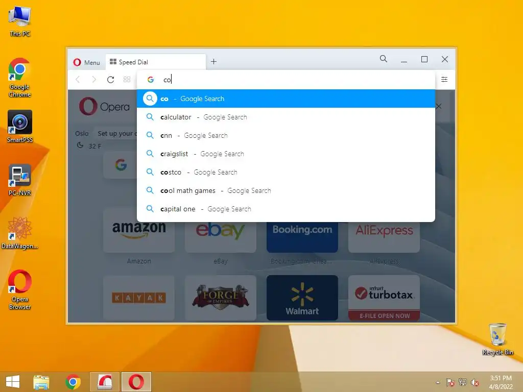Screen dimensions: 523x392
Task: Click the Speed Dial grid icon in toolbar
Action: click(x=127, y=79)
